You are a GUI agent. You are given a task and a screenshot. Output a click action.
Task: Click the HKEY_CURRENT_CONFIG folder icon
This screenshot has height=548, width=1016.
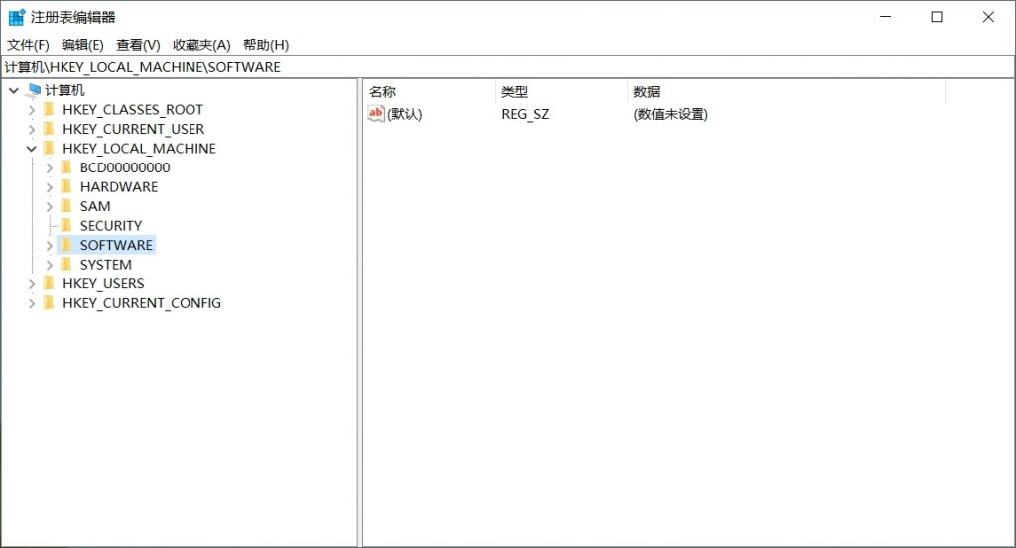49,303
